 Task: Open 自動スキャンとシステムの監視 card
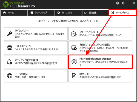100,48
